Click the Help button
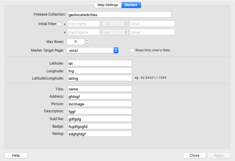235x161 pixels. 16,155
